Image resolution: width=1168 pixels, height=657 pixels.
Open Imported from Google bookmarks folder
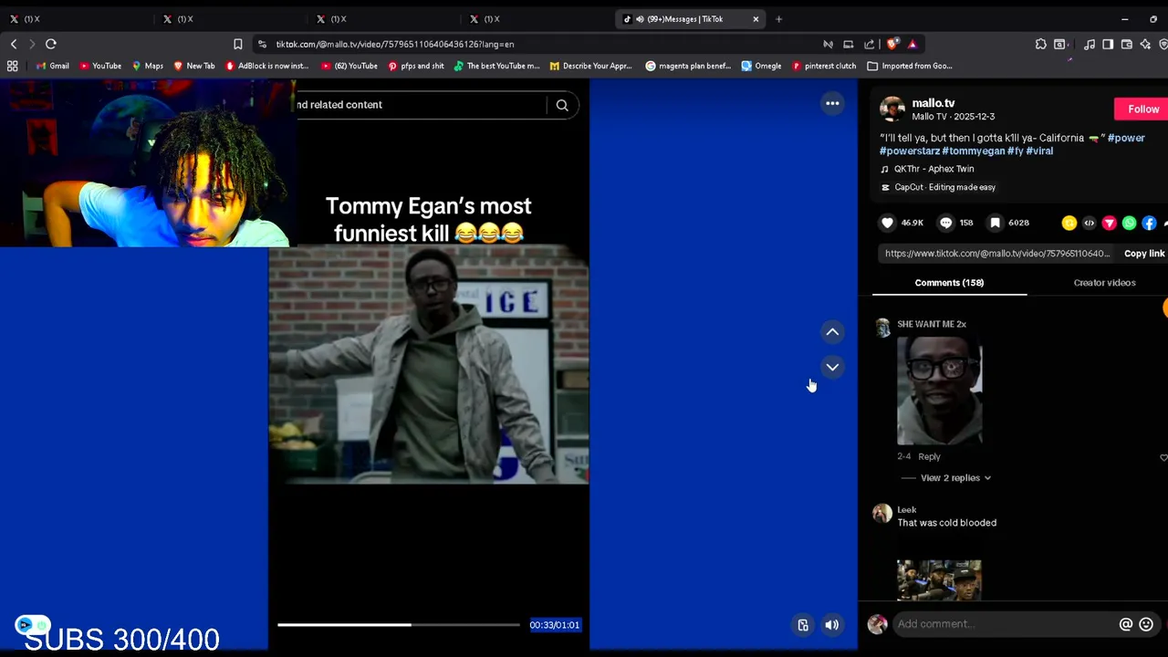(x=909, y=66)
